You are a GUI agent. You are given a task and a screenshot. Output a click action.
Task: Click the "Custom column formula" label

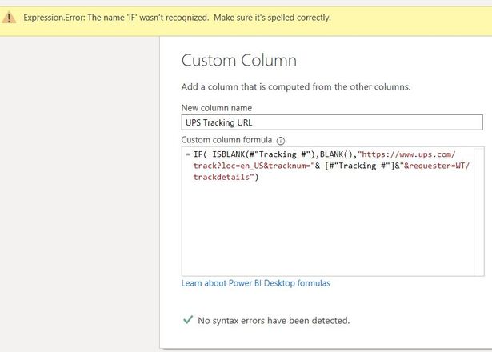click(x=226, y=140)
